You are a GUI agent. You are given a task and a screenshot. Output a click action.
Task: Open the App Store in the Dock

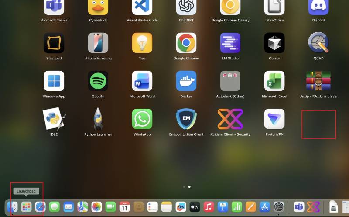pyautogui.click(x=265, y=207)
